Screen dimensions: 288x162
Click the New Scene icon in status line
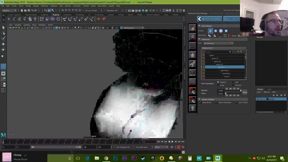22,10
